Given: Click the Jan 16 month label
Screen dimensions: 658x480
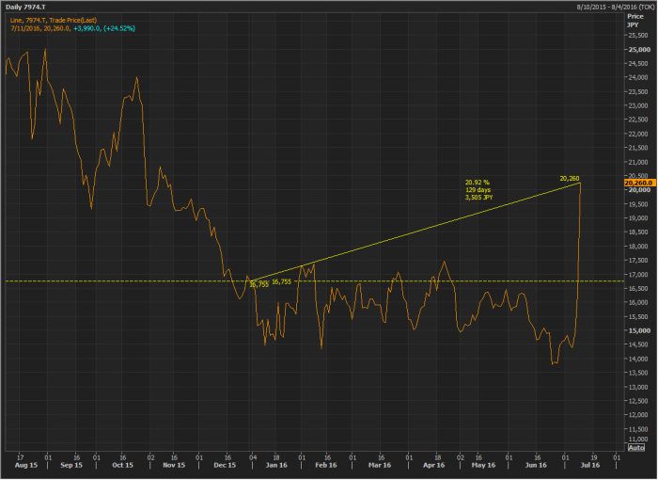Looking at the screenshot, I should [x=276, y=465].
